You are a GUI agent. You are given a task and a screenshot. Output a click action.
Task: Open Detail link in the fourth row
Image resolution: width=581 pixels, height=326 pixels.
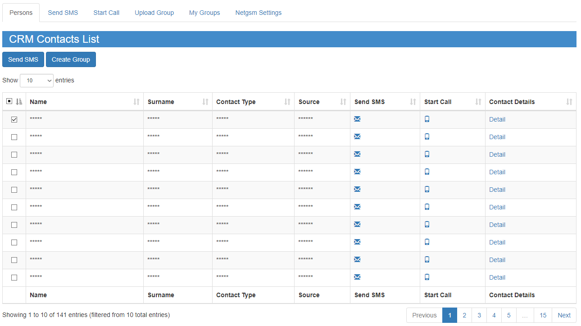click(x=497, y=172)
